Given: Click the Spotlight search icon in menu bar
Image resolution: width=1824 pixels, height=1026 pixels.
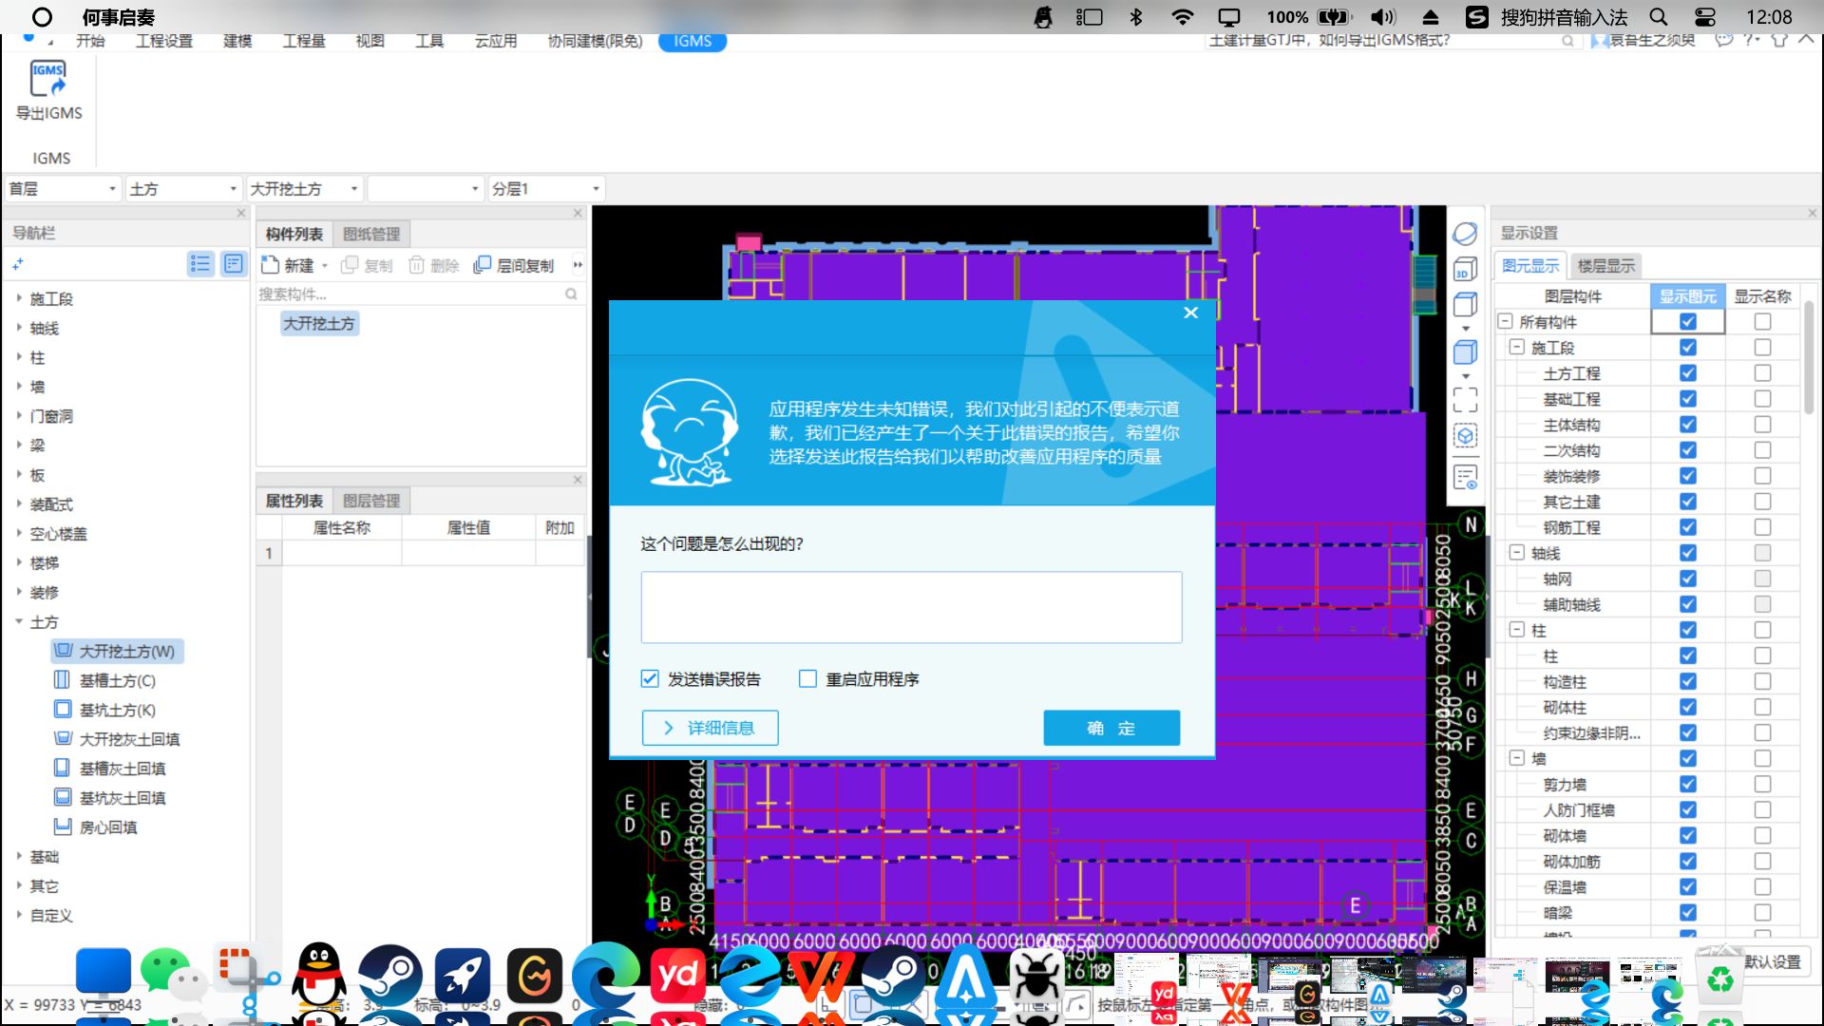Looking at the screenshot, I should (x=1659, y=17).
